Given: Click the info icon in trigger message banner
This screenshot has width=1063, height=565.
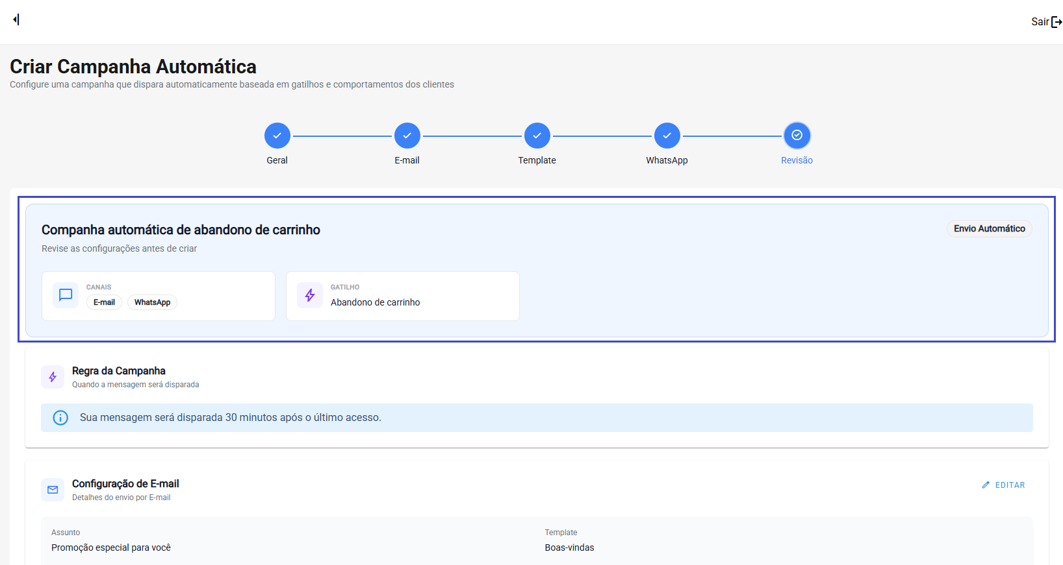Looking at the screenshot, I should (x=60, y=418).
